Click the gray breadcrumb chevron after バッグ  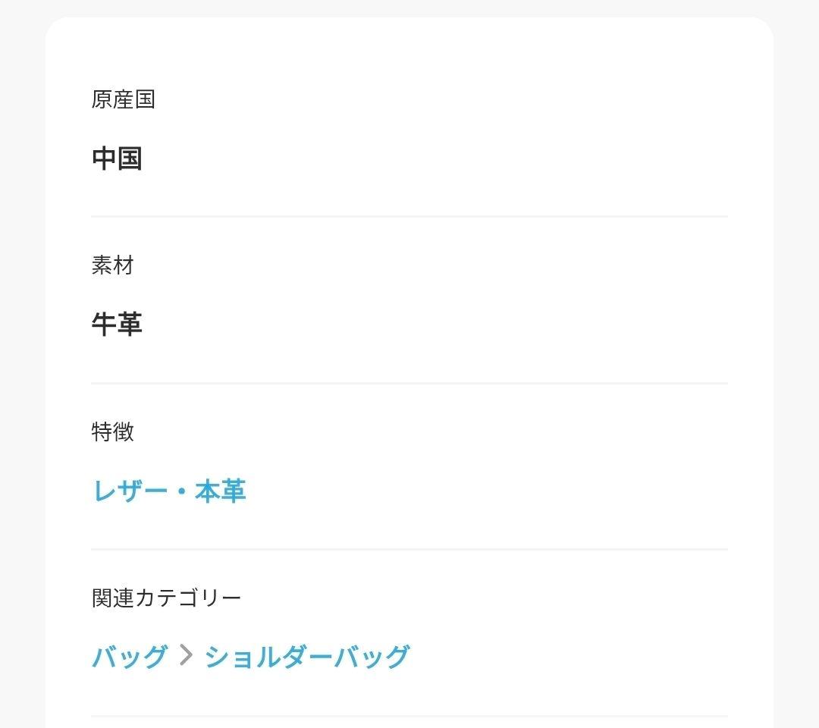click(x=186, y=655)
